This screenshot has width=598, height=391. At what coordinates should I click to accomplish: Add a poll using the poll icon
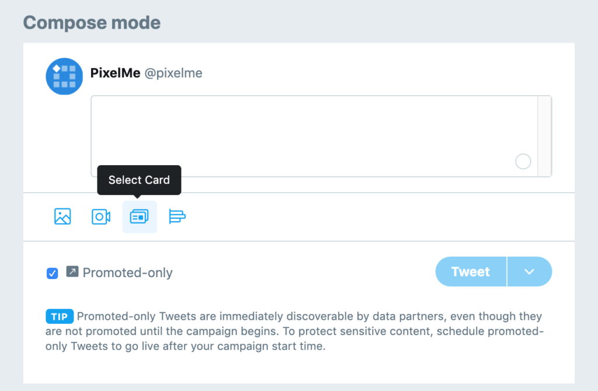point(177,217)
